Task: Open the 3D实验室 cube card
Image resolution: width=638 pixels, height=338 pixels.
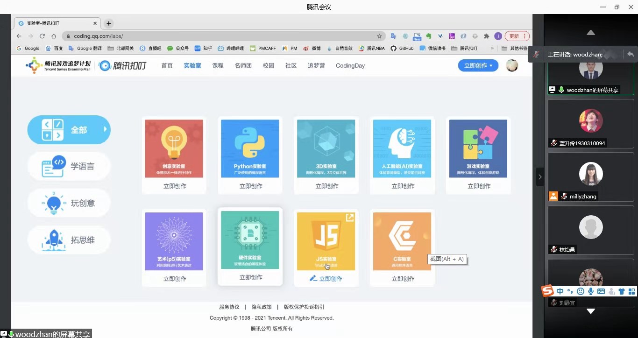Action: 326,148
